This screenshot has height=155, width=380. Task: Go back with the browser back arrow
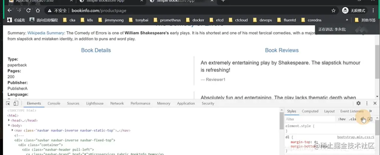(9, 11)
